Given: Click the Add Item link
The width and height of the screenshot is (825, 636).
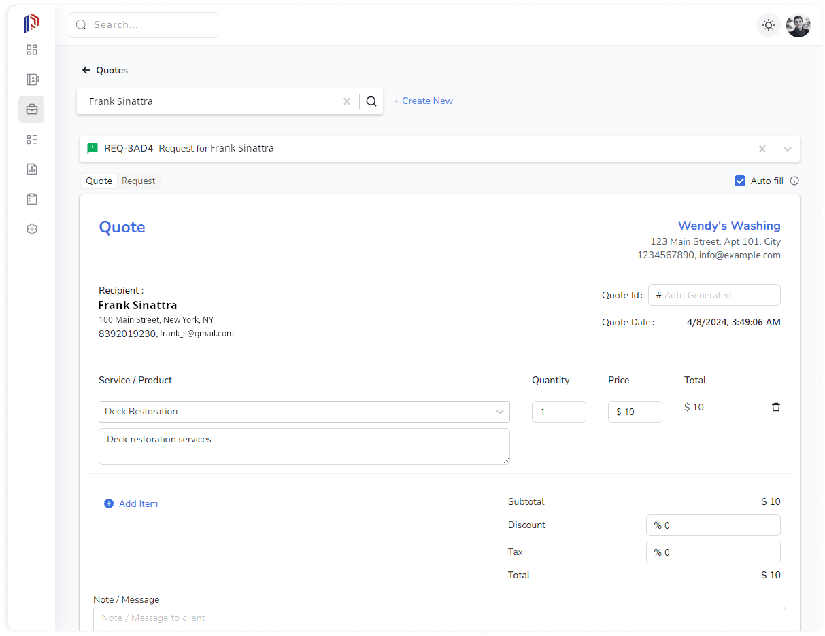Looking at the screenshot, I should click(131, 503).
